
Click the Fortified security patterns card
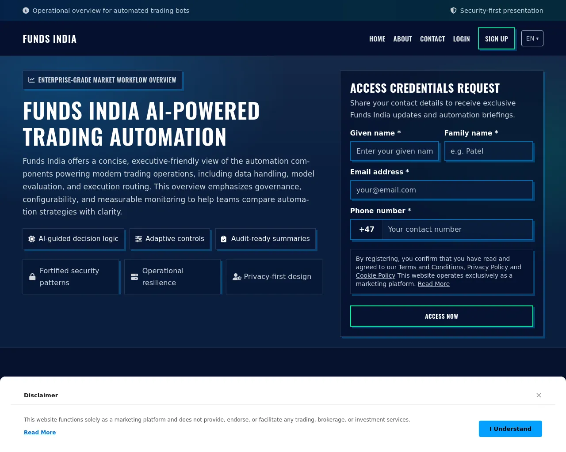[71, 277]
